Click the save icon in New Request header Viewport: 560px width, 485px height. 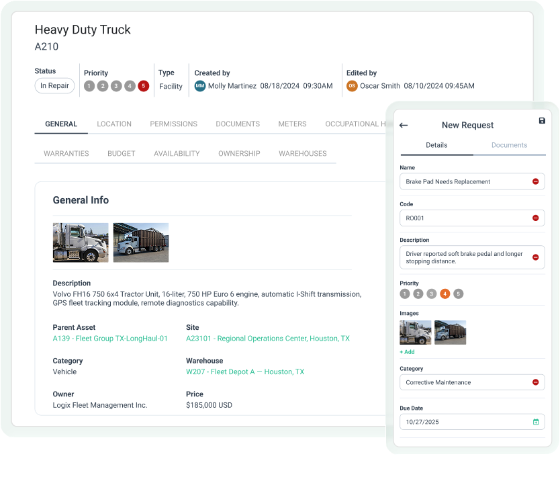543,120
